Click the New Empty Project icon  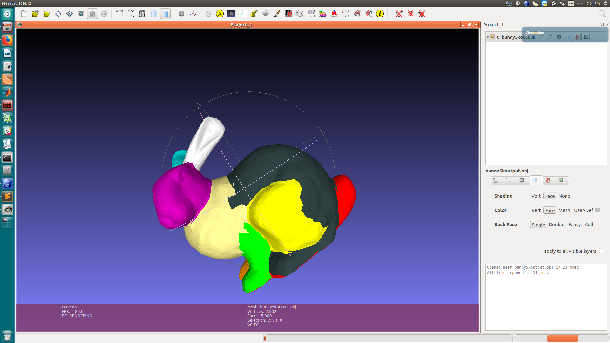tap(24, 14)
